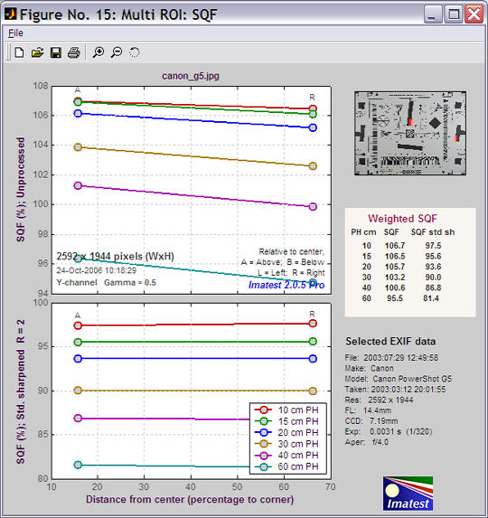Click the MATLAB figure icon in the title bar
This screenshot has width=488, height=518.
[10, 14]
